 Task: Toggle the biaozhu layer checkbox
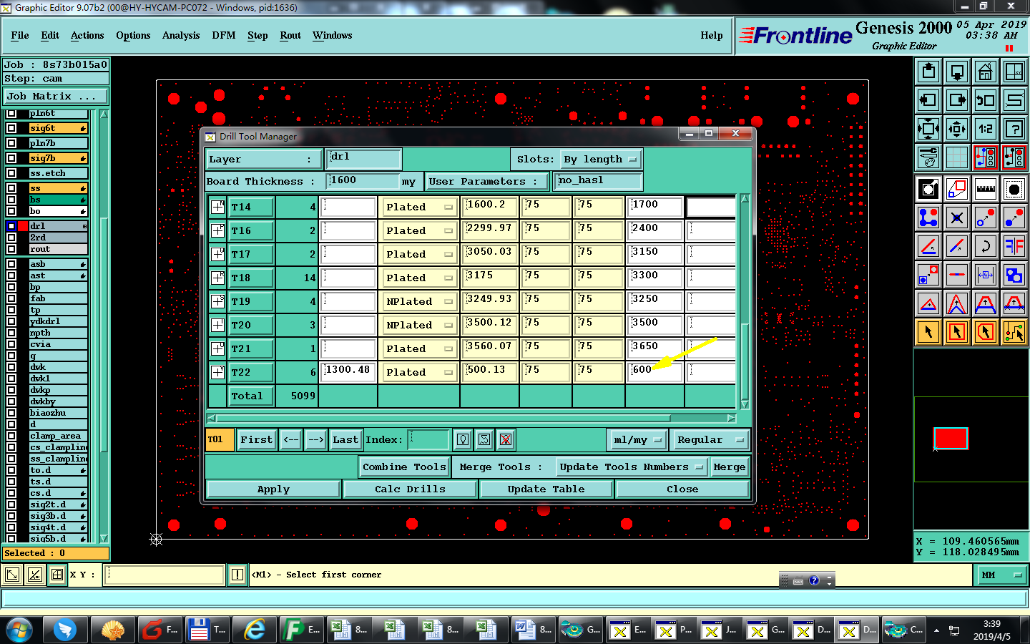11,413
